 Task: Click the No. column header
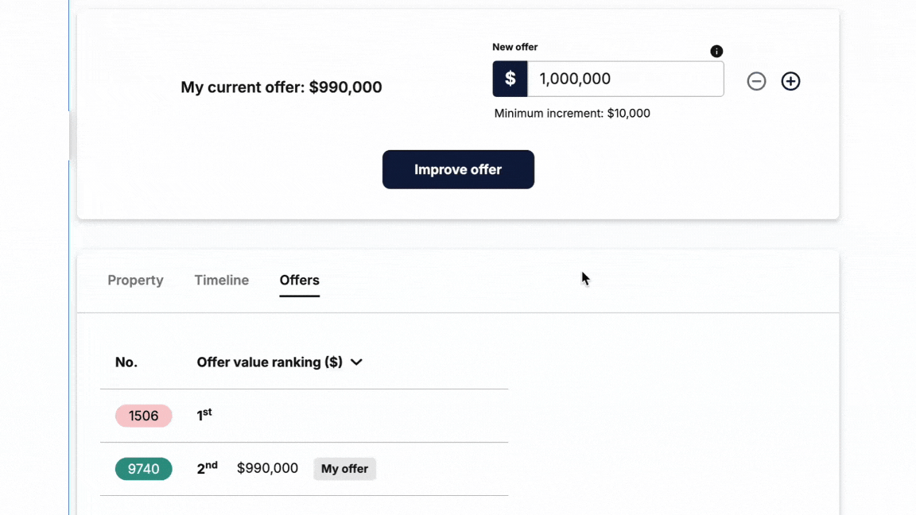tap(126, 362)
